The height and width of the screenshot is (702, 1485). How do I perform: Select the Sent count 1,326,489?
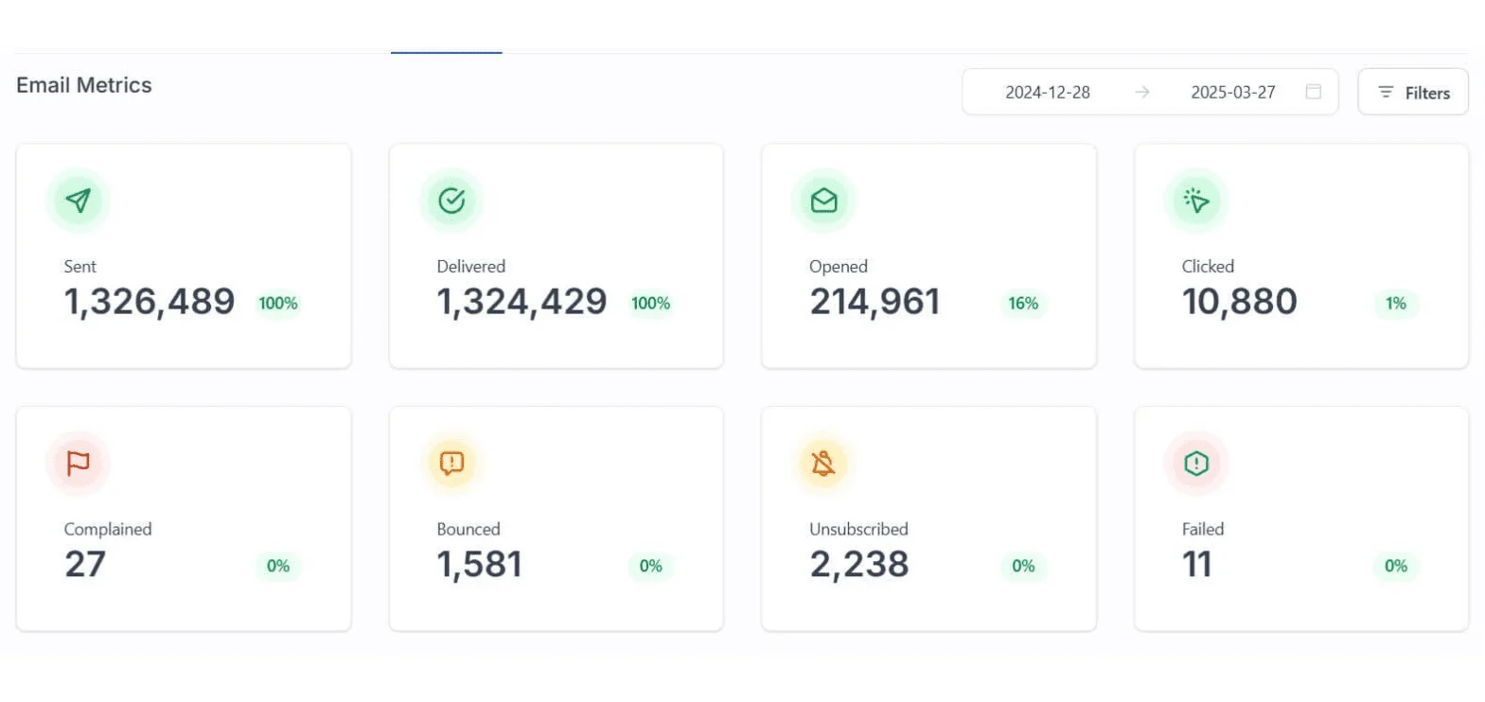150,302
